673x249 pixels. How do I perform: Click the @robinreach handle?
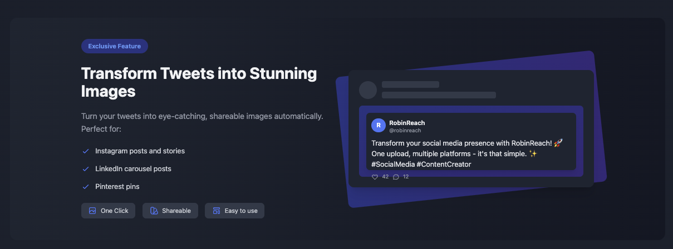405,131
